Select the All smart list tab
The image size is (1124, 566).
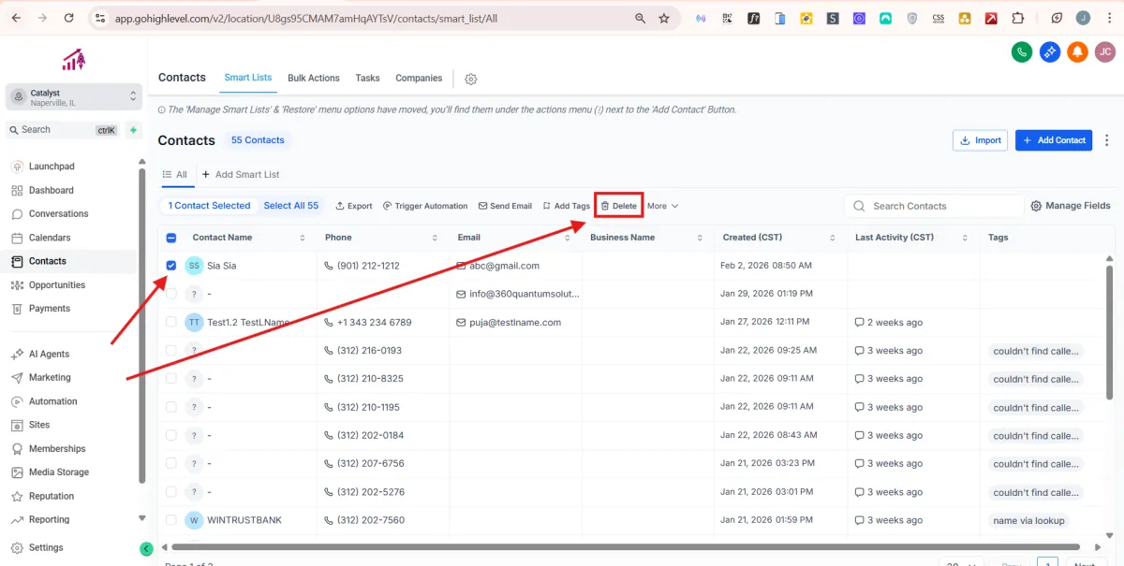click(175, 174)
